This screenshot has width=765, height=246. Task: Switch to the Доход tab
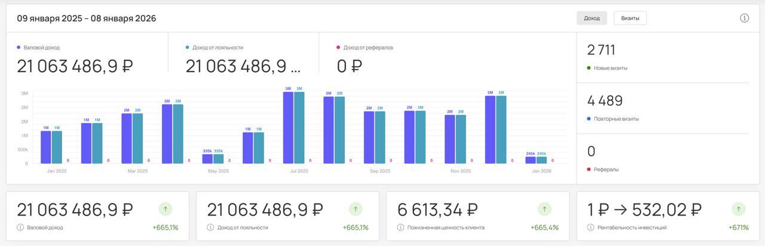592,18
